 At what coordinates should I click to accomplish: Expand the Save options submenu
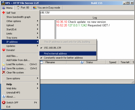(x=20, y=78)
